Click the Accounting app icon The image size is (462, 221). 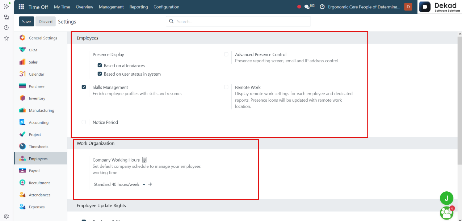(x=22, y=122)
